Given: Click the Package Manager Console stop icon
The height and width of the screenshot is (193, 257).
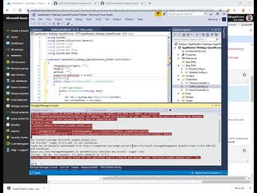Looking at the screenshot, I should point(170,110).
